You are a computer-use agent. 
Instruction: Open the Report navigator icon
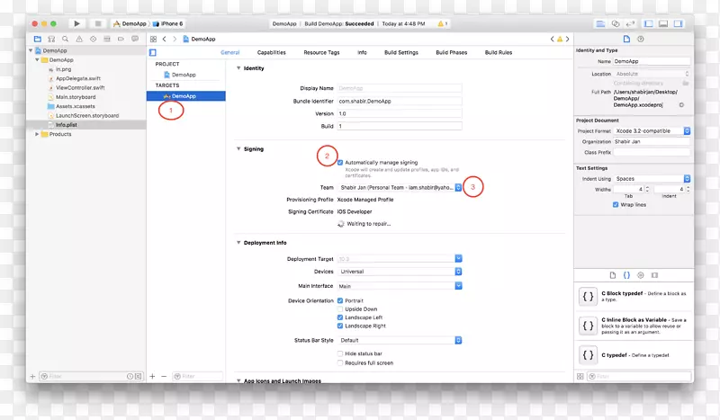coord(135,39)
